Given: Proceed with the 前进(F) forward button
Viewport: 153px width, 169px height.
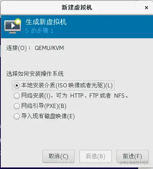Looking at the screenshot, I should (x=132, y=156).
